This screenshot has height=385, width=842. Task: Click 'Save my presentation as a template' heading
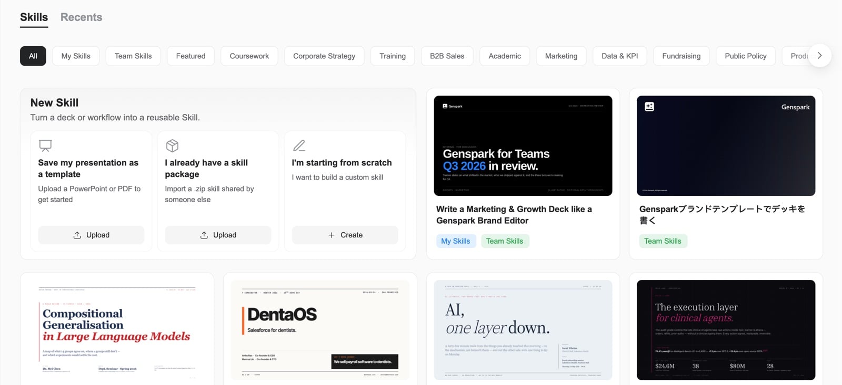coord(88,169)
